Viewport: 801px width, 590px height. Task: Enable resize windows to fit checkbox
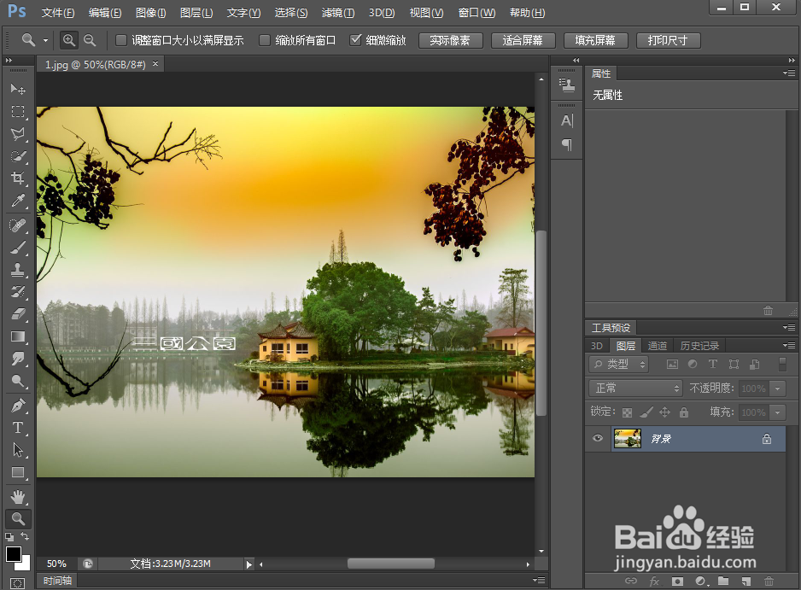121,40
